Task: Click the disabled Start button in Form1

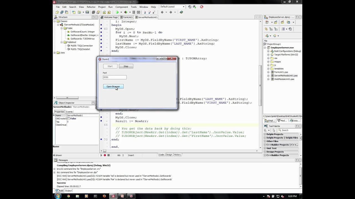Action: 110,66
